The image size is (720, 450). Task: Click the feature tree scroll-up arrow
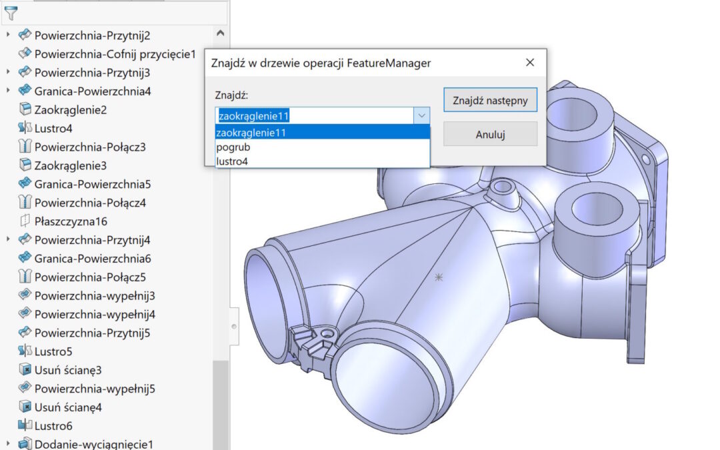(221, 32)
